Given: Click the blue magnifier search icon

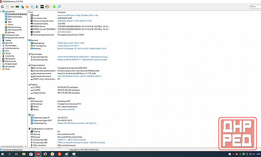Looking at the screenshot, I should point(60,7).
